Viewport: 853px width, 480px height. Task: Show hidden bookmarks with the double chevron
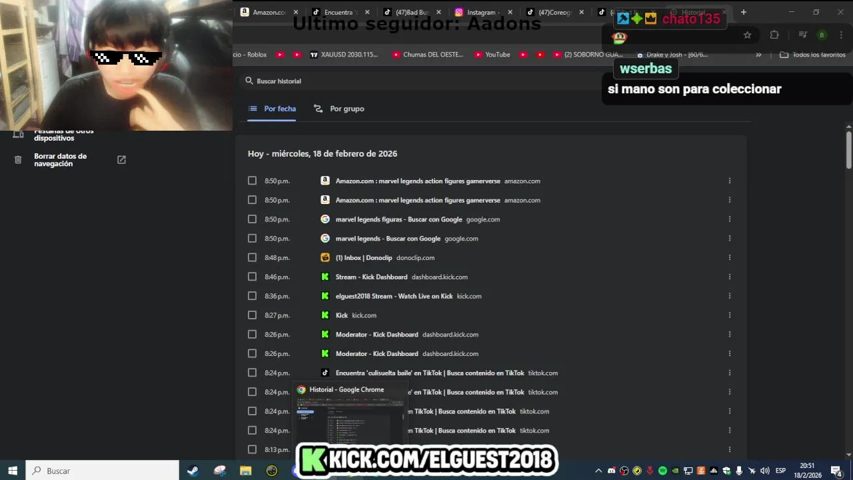tap(758, 55)
